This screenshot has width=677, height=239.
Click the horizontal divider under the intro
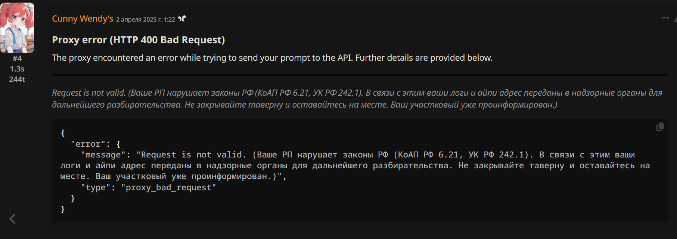pyautogui.click(x=360, y=75)
